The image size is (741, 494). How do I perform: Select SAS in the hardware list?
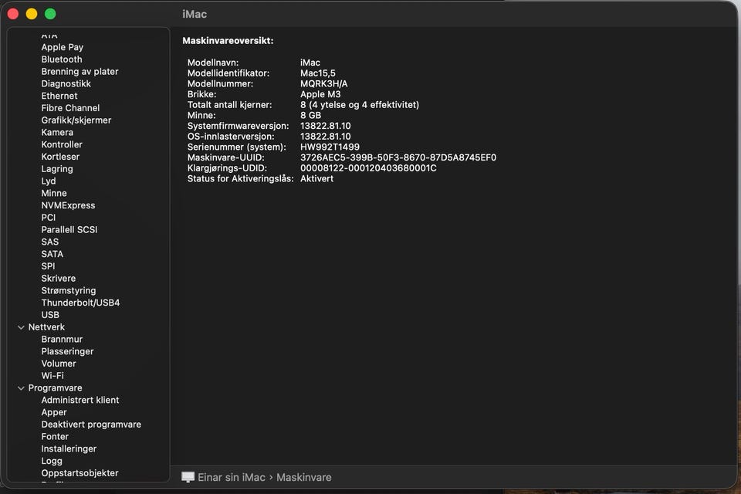tap(49, 242)
